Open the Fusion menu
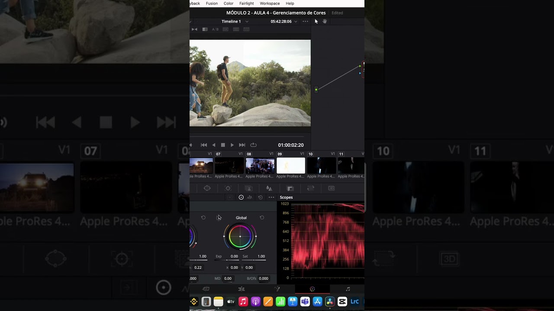This screenshot has height=311, width=554. point(212,3)
